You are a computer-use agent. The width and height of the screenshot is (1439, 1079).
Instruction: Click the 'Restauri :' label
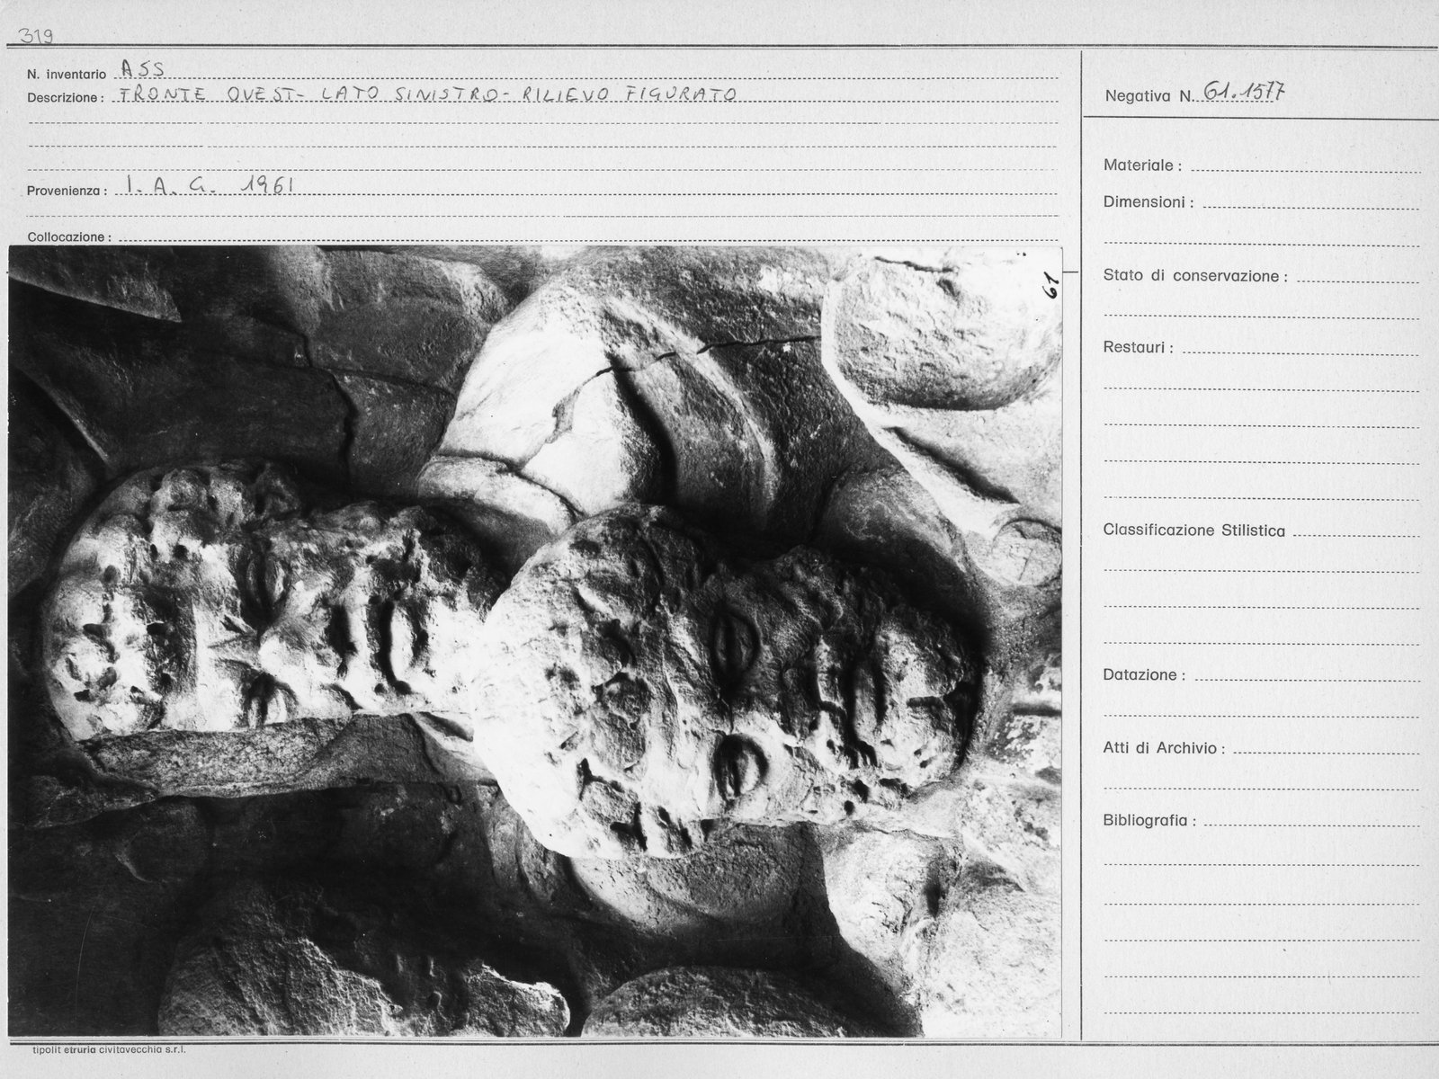tap(1138, 348)
